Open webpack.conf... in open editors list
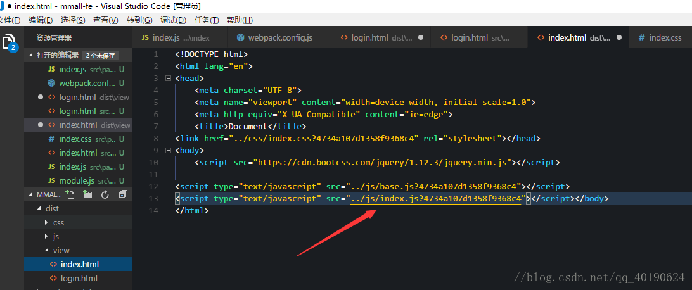The width and height of the screenshot is (692, 290). (78, 83)
